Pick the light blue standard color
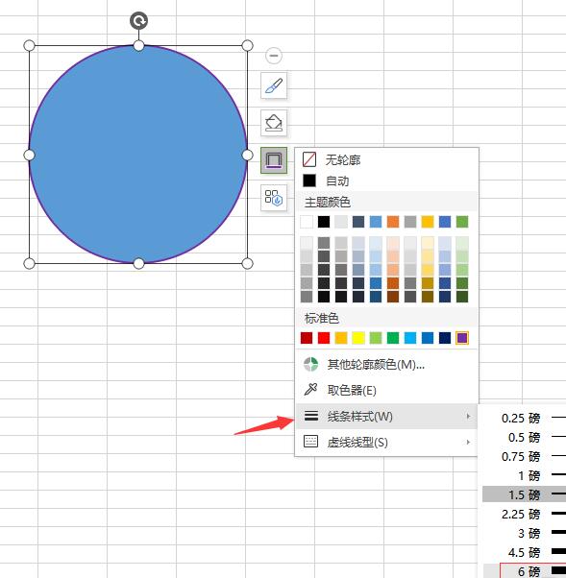 [x=410, y=338]
